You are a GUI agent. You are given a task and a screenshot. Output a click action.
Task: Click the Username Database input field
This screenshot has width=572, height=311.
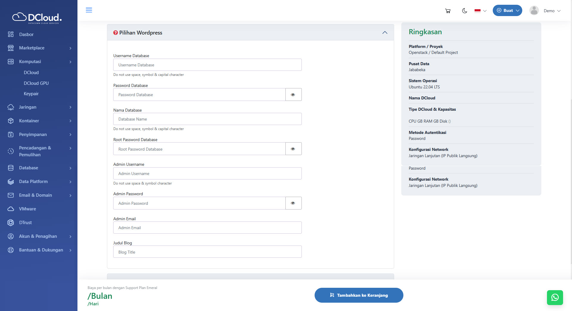pos(207,65)
